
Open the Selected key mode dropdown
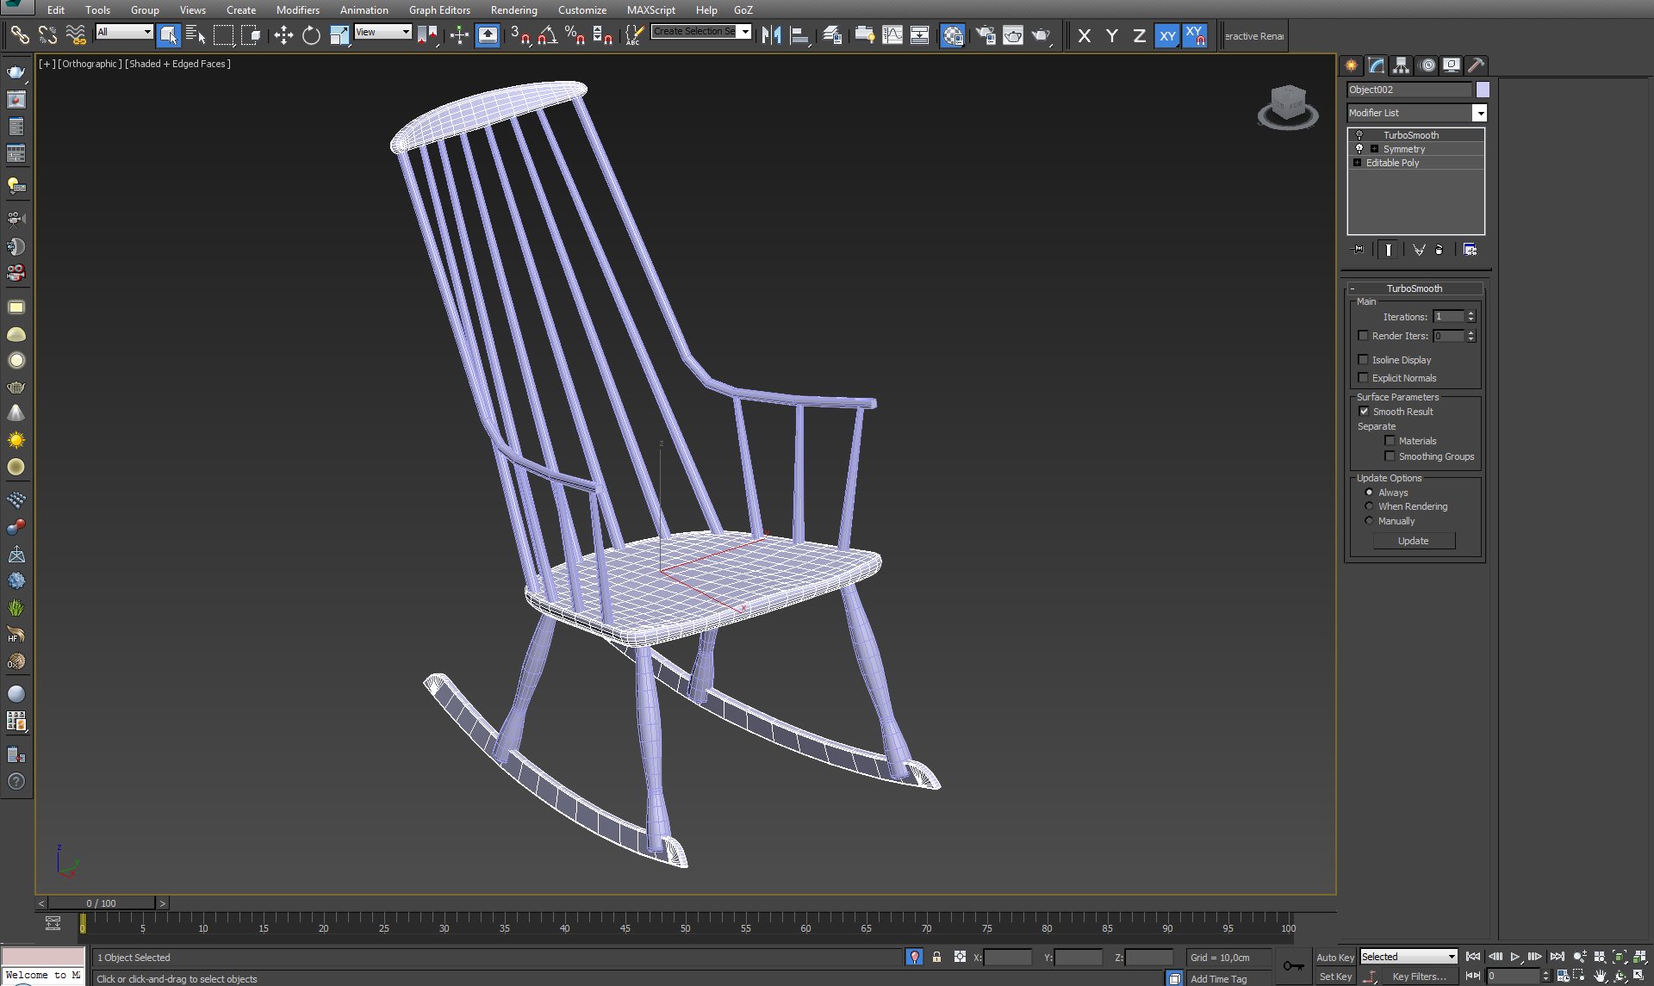[x=1409, y=957]
